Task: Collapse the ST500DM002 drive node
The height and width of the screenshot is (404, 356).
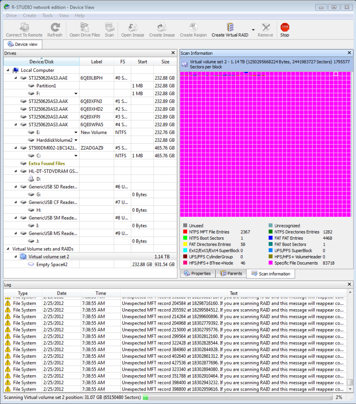Action: pos(16,148)
